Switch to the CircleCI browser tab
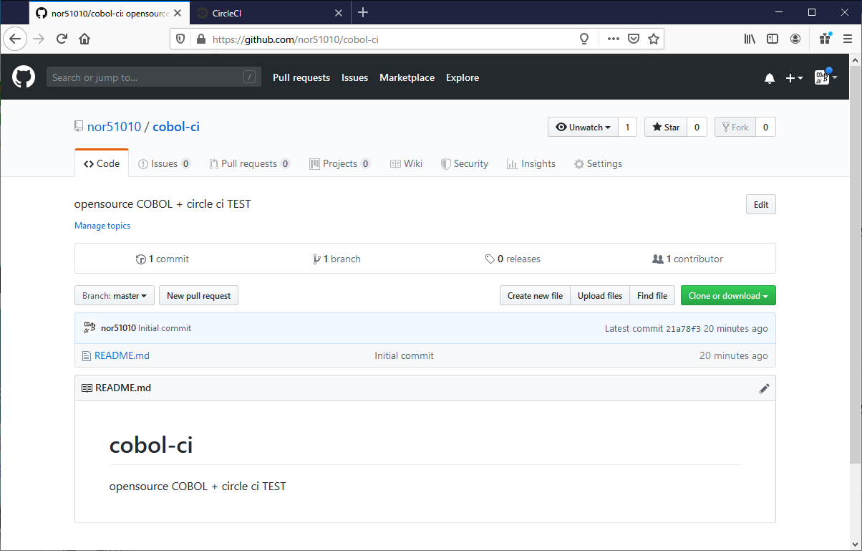 pyautogui.click(x=270, y=13)
